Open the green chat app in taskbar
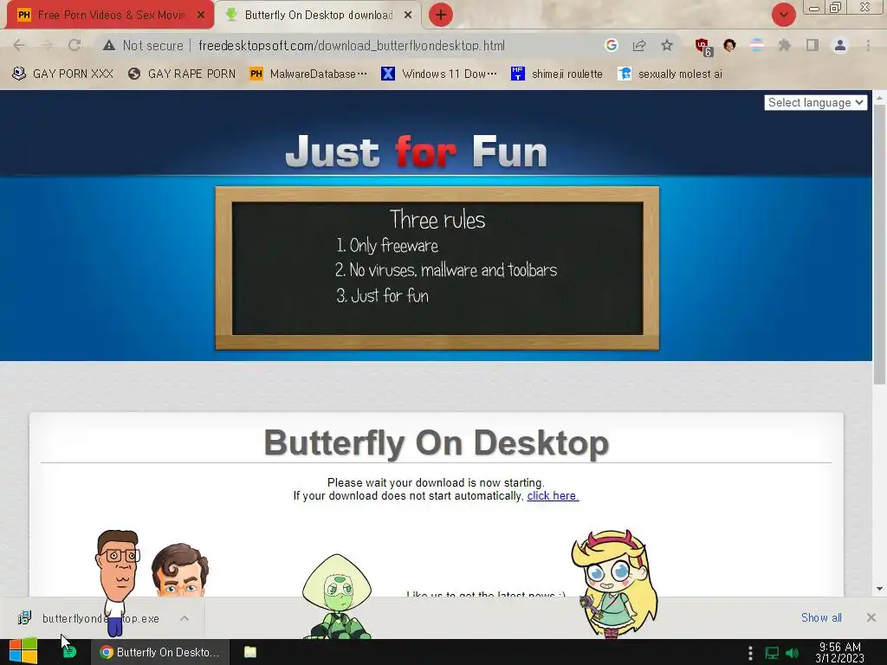887x665 pixels. (x=69, y=652)
